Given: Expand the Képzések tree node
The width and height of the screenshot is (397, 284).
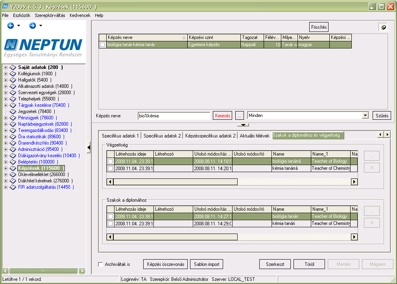Looking at the screenshot, I should click(x=6, y=168).
